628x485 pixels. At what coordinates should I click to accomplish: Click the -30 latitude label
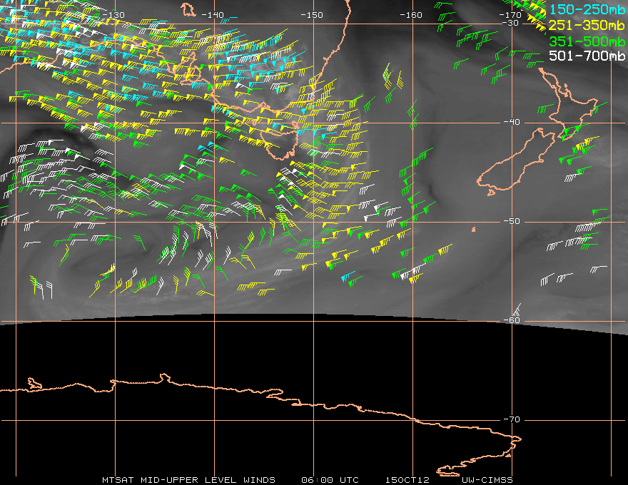pos(510,24)
